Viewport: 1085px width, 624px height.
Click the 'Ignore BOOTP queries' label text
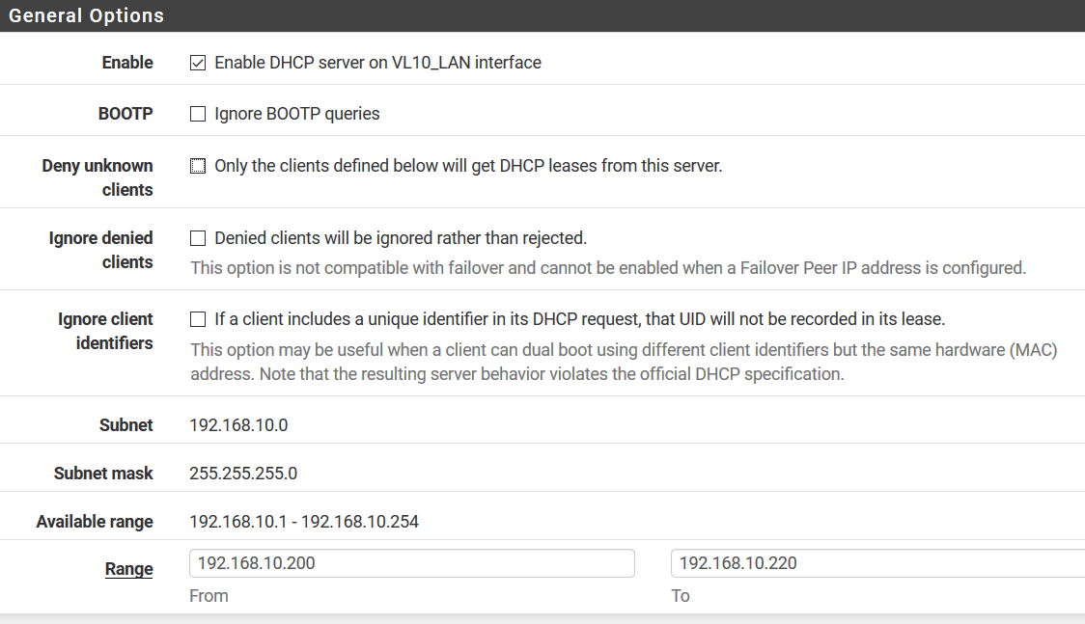tap(297, 114)
